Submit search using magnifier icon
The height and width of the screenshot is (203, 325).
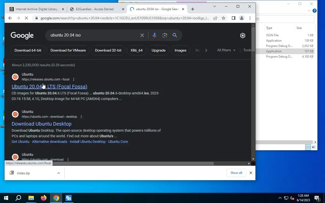coord(175,35)
